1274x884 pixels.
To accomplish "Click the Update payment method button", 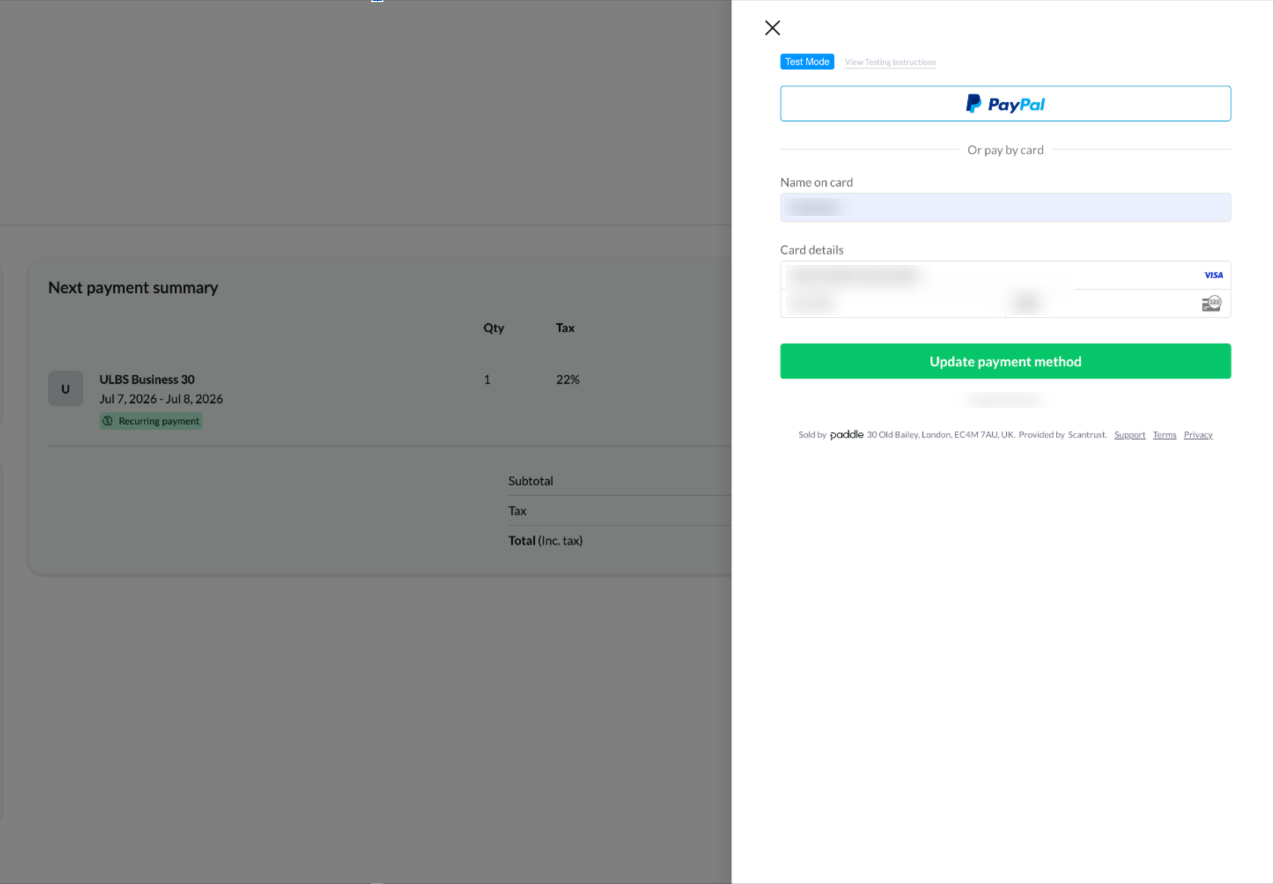I will [x=1005, y=361].
